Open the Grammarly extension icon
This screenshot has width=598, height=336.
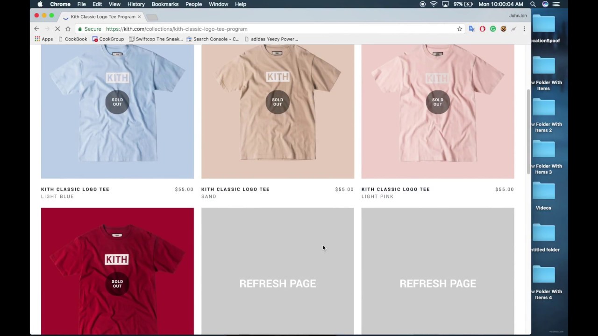tap(493, 29)
